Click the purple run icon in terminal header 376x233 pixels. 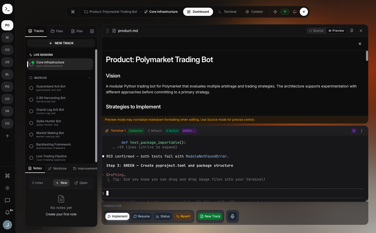tap(354, 131)
